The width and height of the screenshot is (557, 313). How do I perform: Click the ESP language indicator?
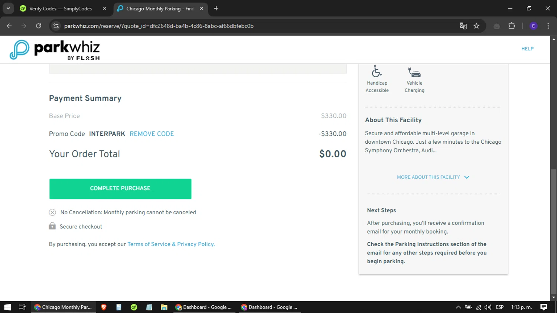[x=500, y=307]
